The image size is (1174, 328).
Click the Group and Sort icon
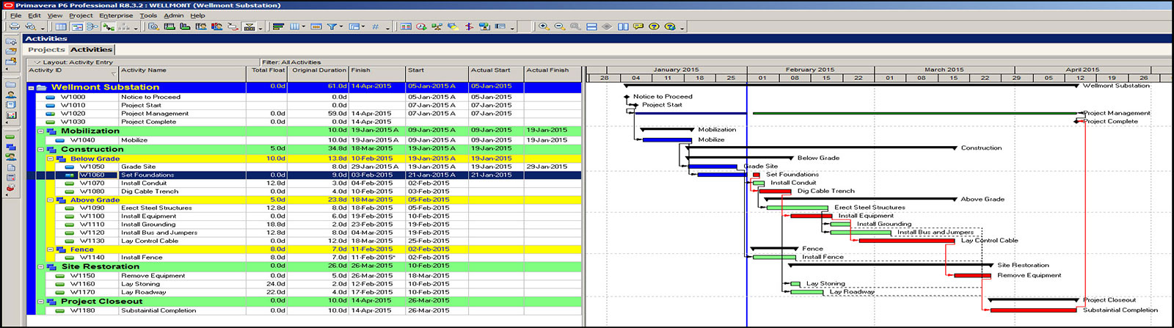coord(354,26)
